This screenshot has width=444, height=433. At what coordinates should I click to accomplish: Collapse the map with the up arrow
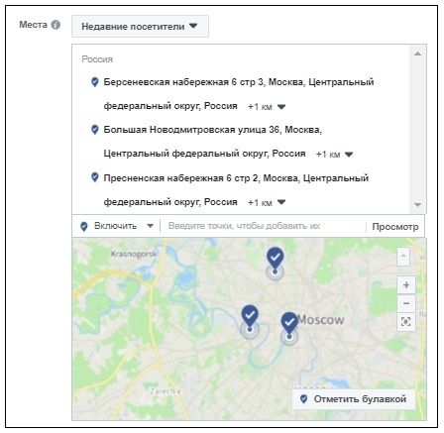click(403, 257)
